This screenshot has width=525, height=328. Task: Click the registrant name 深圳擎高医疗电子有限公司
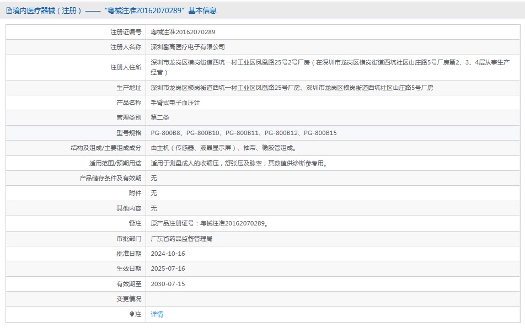click(x=188, y=47)
